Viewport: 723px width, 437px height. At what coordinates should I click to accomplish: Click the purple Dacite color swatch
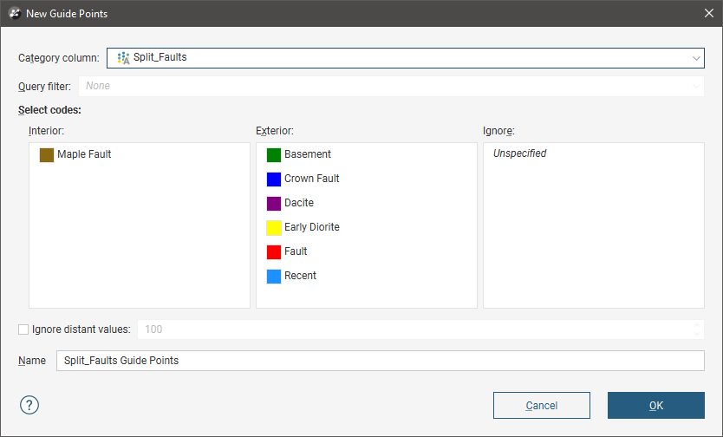coord(274,204)
